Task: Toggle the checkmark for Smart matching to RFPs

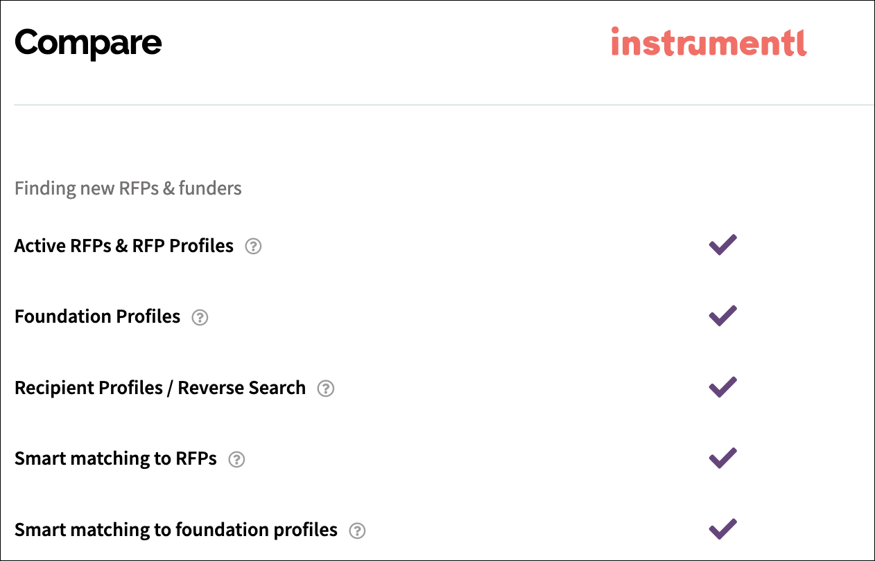Action: click(722, 457)
